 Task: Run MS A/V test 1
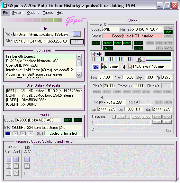point(27,159)
